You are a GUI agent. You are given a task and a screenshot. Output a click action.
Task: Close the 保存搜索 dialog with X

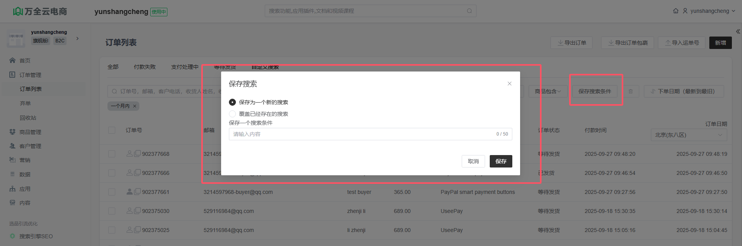pos(509,84)
